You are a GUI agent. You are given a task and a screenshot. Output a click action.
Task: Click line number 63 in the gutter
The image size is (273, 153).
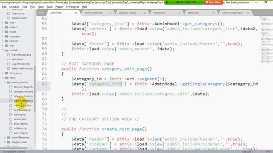[x=44, y=69]
